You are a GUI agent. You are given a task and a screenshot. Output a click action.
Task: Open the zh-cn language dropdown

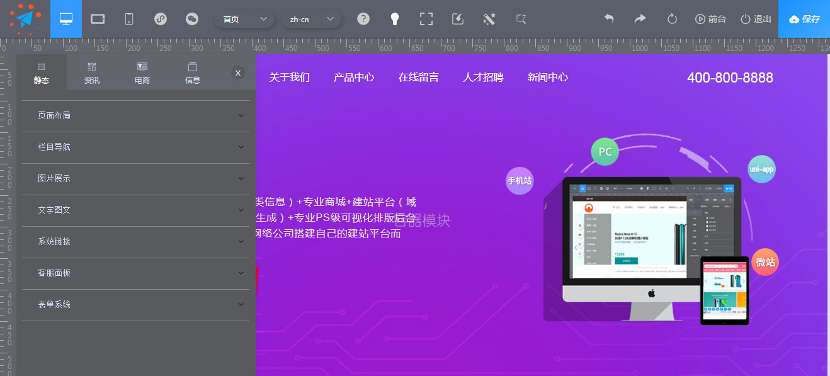tap(312, 19)
